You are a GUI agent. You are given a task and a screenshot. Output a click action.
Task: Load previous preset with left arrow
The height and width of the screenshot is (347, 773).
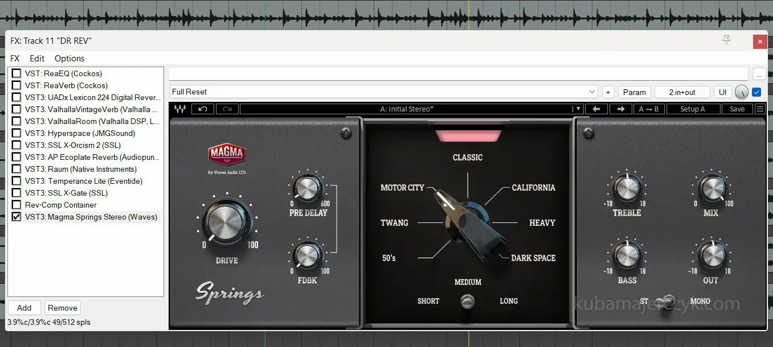click(x=596, y=109)
